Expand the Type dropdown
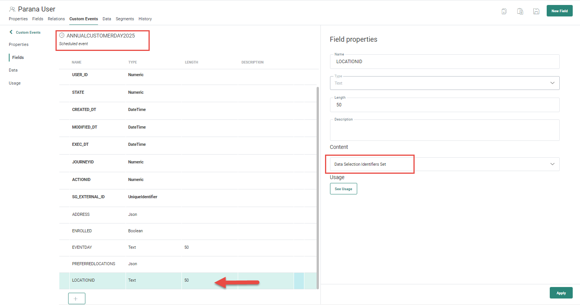Screen dimensions: 580x305 (x=552, y=83)
